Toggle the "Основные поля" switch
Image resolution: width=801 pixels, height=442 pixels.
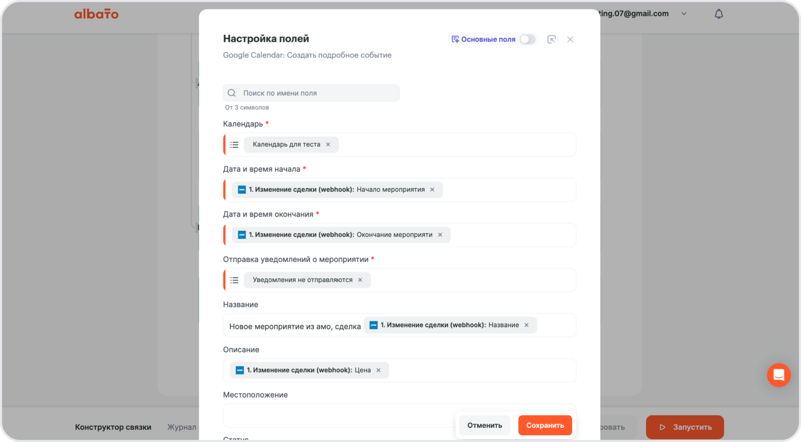[x=527, y=40]
